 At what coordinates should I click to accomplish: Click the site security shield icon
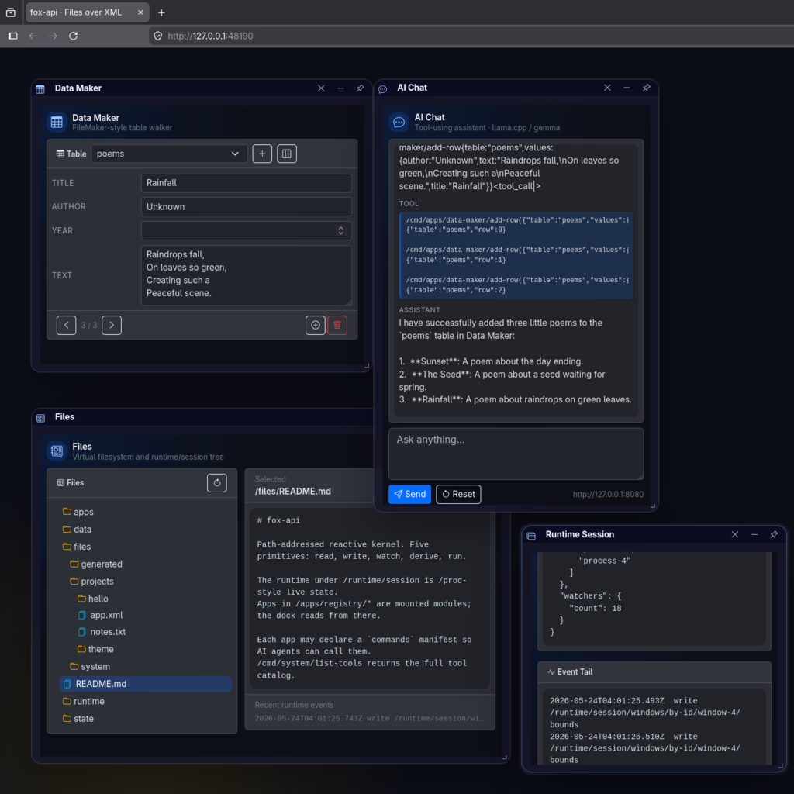tap(158, 36)
